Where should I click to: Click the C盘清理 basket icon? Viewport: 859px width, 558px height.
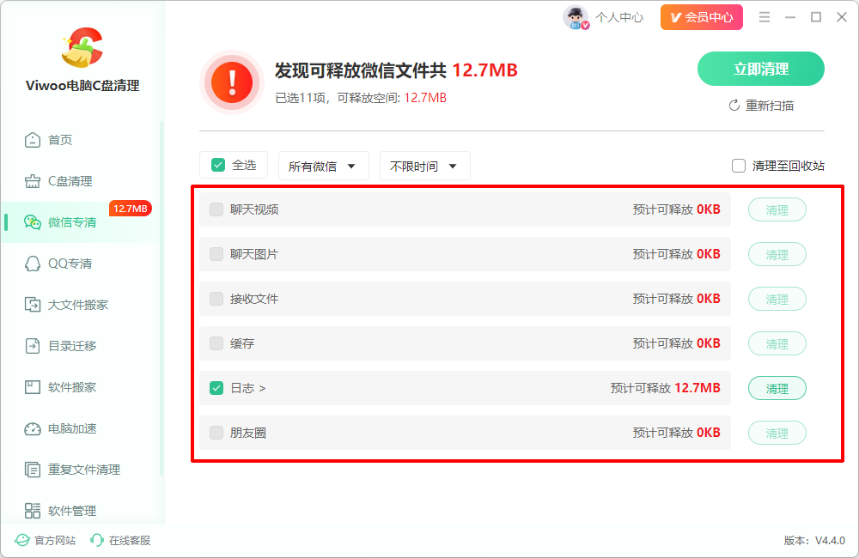click(33, 181)
